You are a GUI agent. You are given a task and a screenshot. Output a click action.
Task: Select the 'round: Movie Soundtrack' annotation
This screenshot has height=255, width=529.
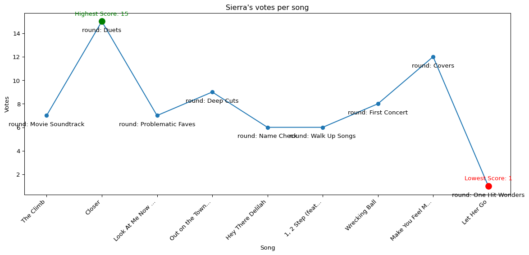click(46, 124)
